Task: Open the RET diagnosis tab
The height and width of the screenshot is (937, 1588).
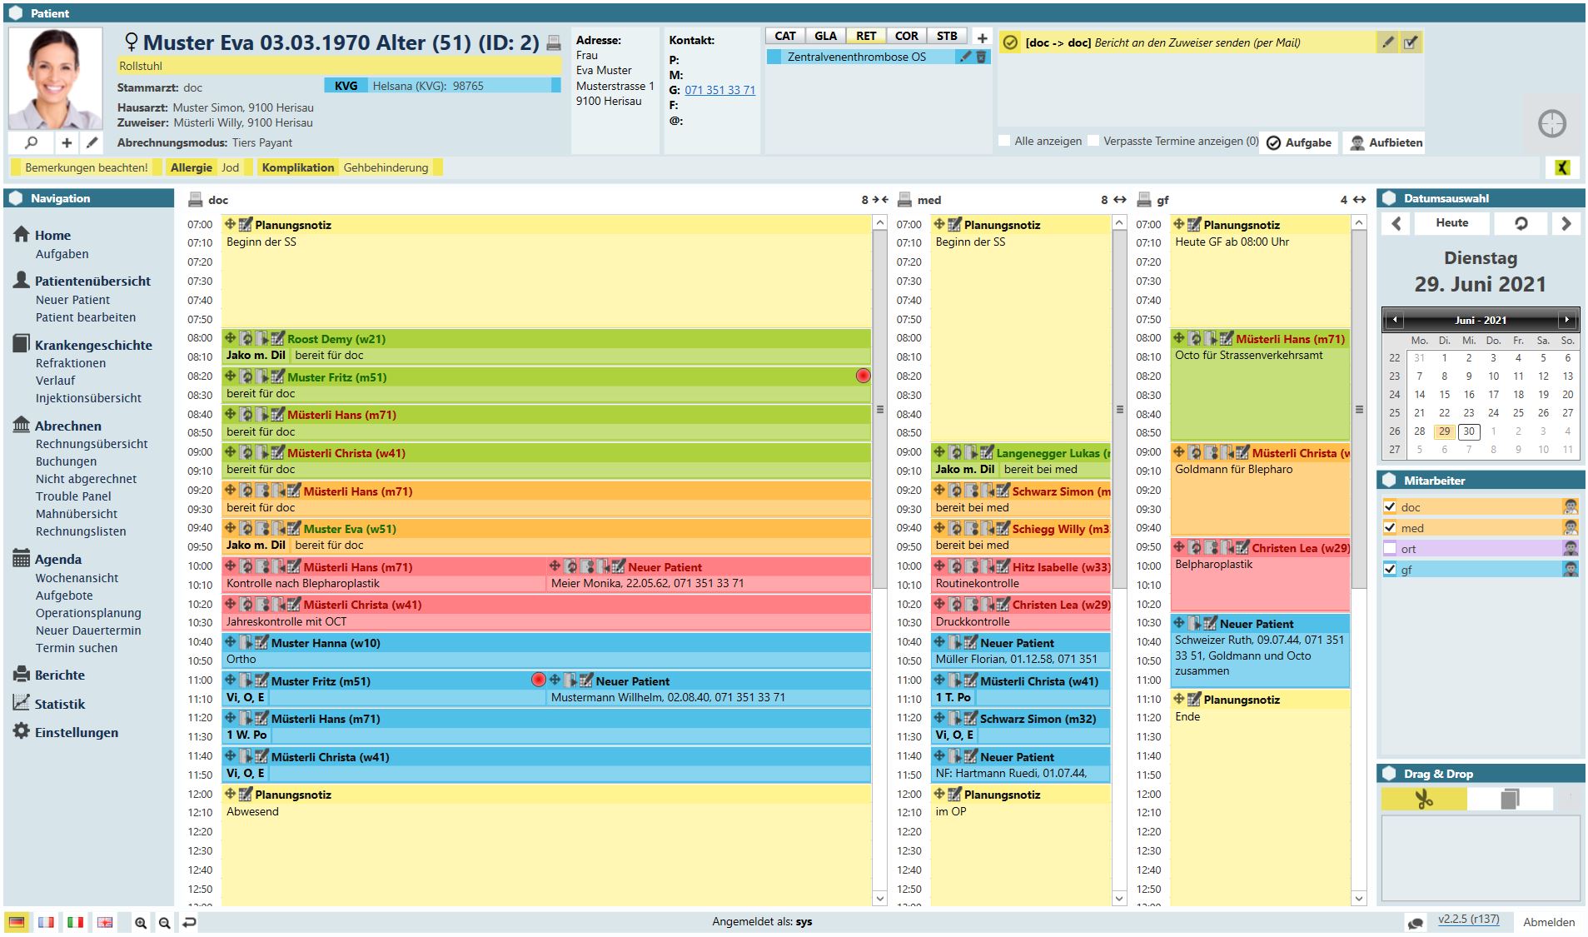Action: (x=865, y=36)
